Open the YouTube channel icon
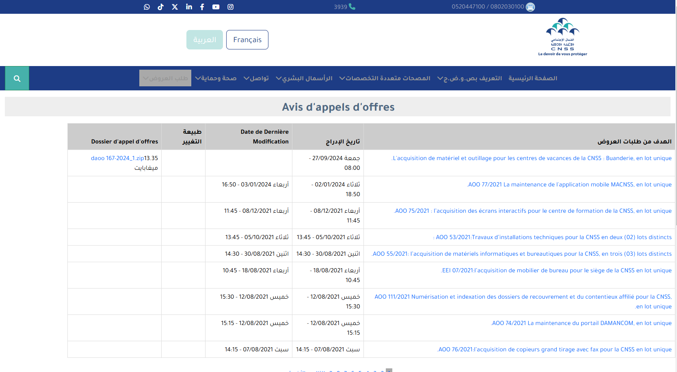677x372 pixels. tap(216, 7)
